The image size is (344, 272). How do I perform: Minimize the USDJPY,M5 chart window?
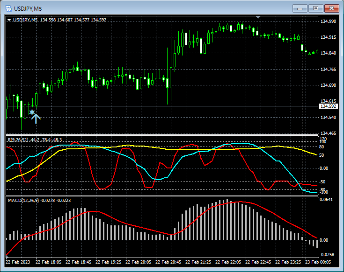pos(300,8)
